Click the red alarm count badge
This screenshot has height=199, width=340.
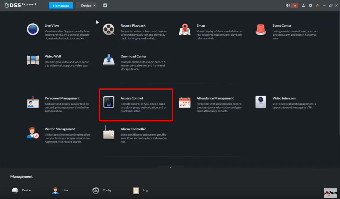click(x=295, y=5)
